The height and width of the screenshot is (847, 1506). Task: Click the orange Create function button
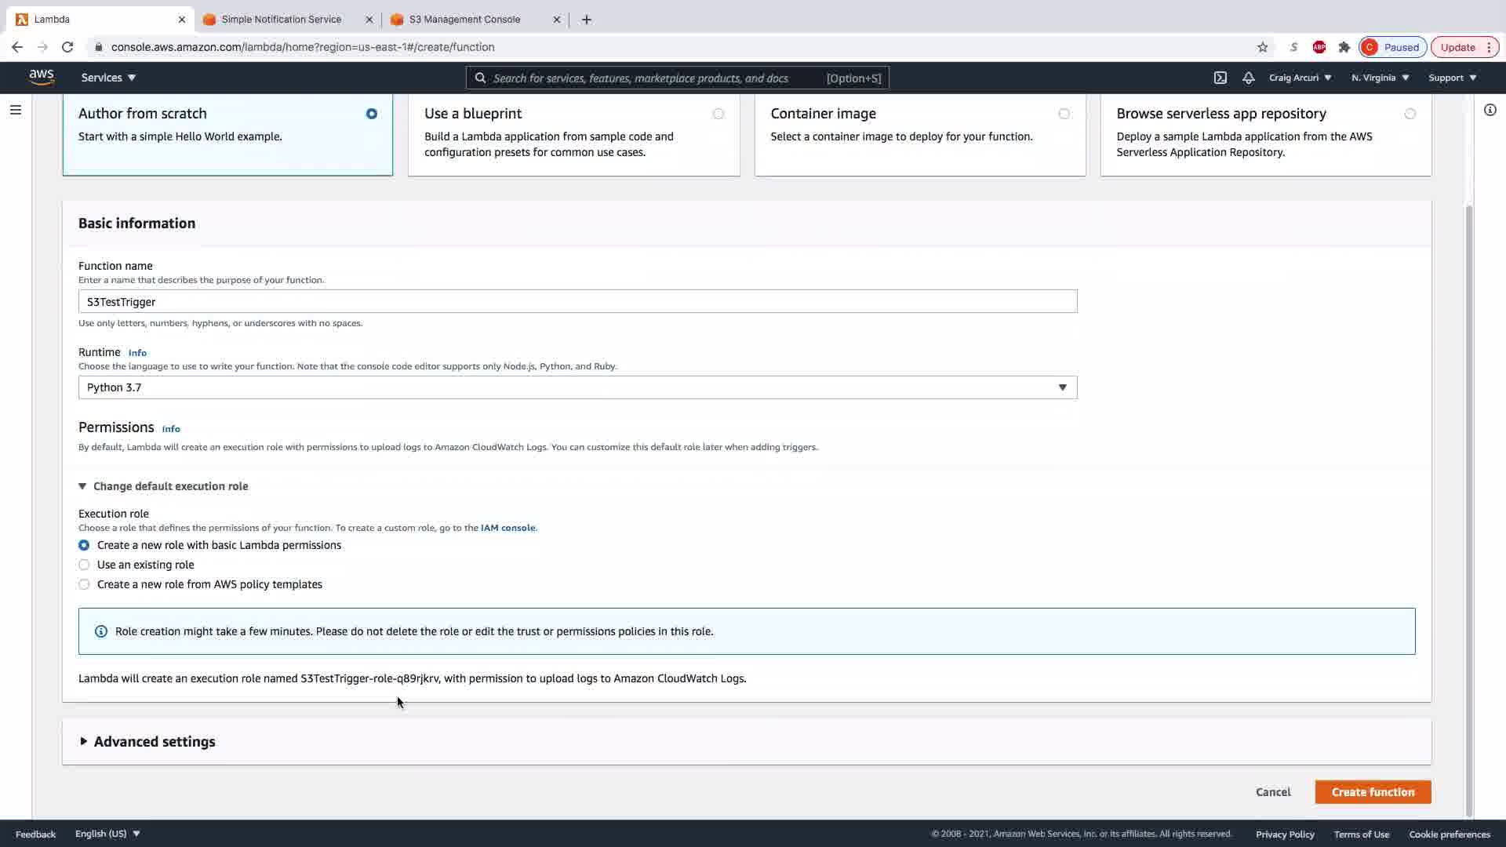point(1372,792)
